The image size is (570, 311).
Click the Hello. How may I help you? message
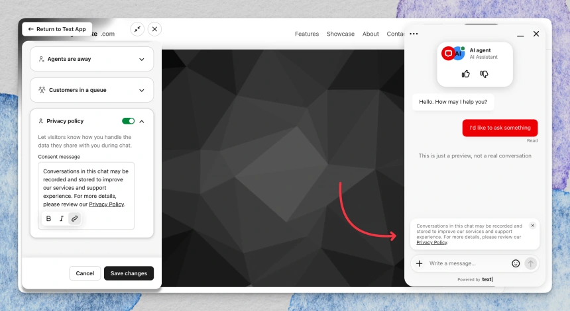click(453, 102)
